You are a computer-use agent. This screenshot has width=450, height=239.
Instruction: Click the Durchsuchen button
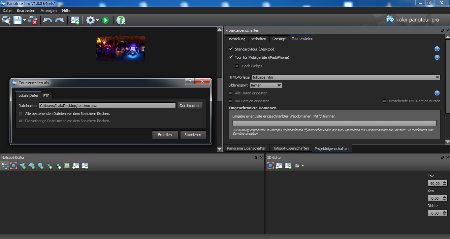point(190,106)
